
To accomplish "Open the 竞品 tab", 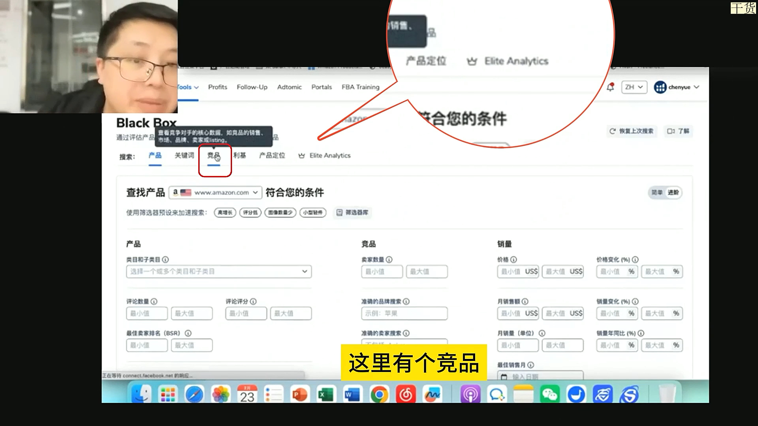I will click(x=214, y=156).
